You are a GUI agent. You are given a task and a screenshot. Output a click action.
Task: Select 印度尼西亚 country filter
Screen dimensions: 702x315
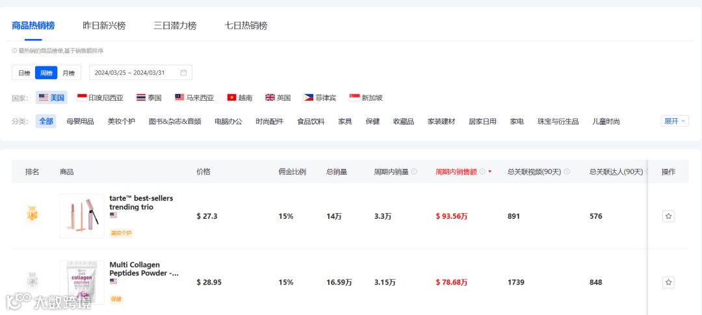coord(100,97)
